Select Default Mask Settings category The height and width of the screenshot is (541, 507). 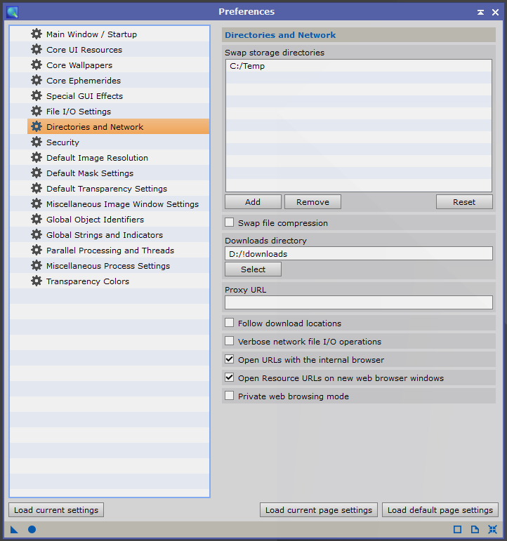89,173
